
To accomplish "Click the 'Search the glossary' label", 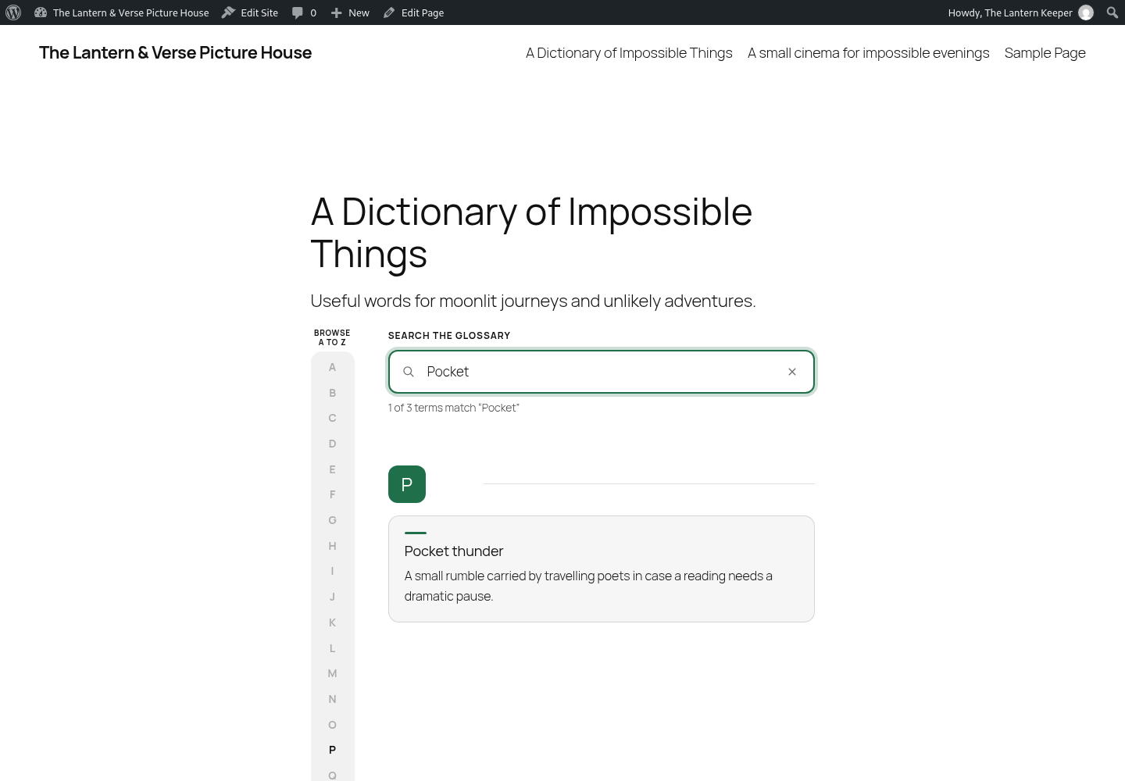I will pyautogui.click(x=449, y=336).
